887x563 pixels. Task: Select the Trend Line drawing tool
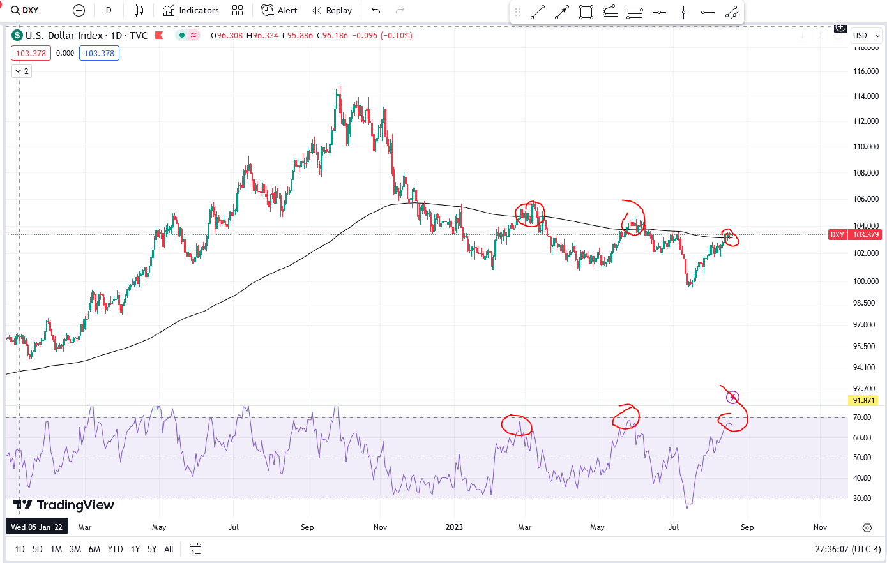(538, 12)
